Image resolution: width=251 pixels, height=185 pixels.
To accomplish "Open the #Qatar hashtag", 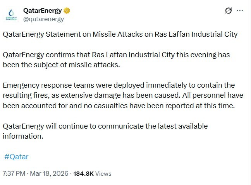I will coord(16,157).
